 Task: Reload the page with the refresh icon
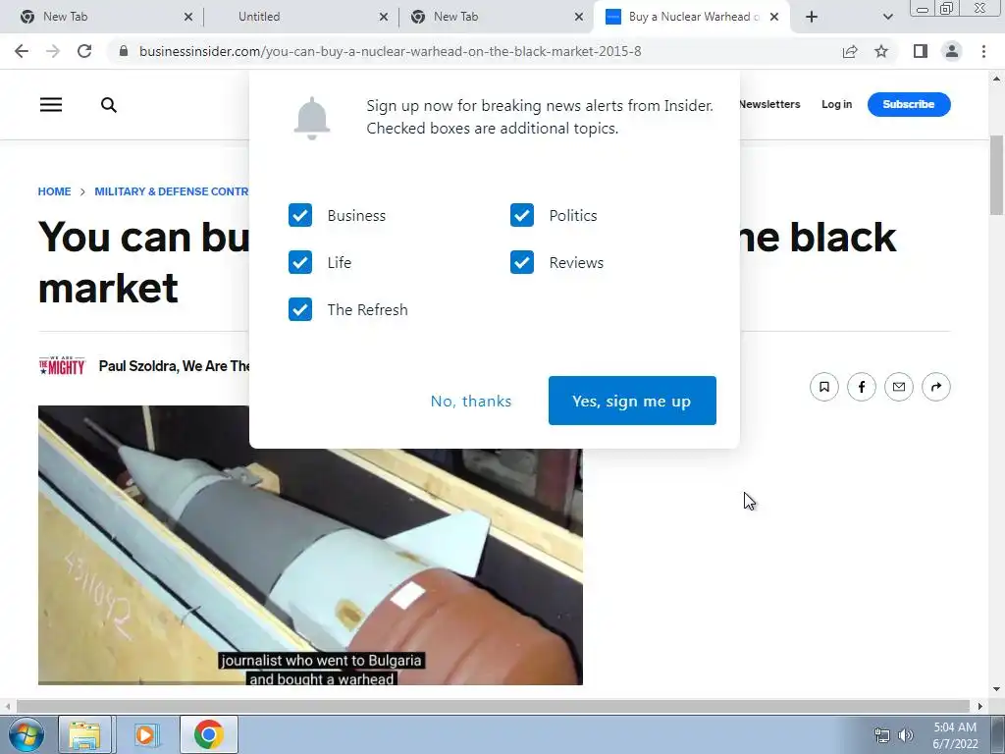click(84, 51)
